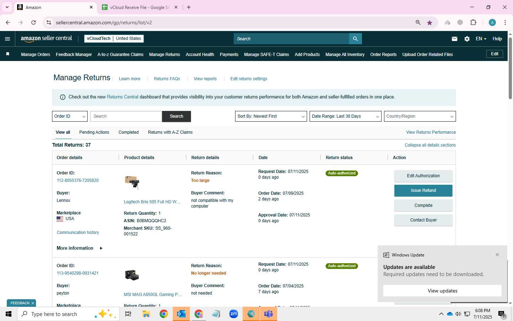513x321 pixels.
Task: Open Zoom from the taskbar
Action: click(x=234, y=314)
